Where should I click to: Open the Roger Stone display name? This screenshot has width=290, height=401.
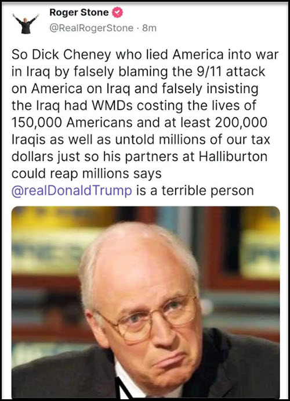coord(79,12)
